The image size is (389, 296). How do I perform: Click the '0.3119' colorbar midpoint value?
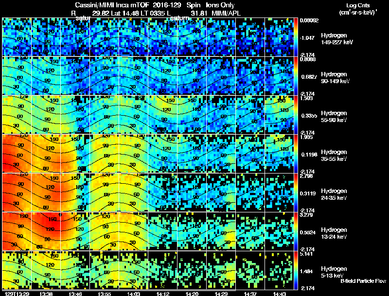pyautogui.click(x=308, y=193)
